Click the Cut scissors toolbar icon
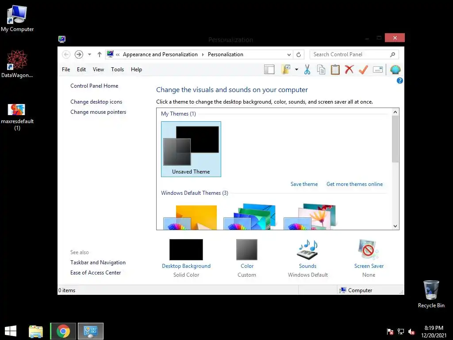The height and width of the screenshot is (340, 453). (307, 70)
